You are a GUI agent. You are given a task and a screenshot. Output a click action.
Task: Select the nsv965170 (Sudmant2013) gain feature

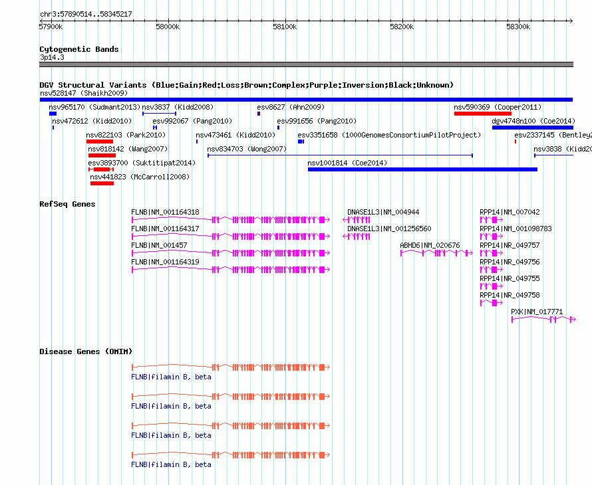click(x=53, y=114)
